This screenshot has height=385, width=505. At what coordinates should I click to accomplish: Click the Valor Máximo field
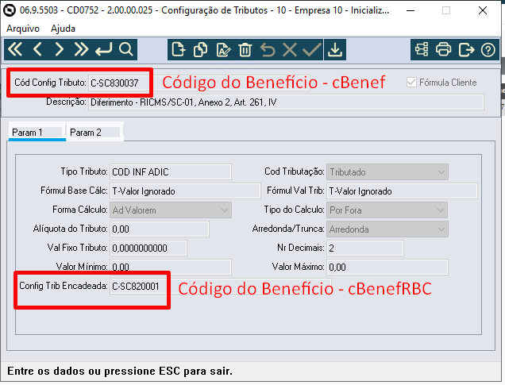[x=387, y=268]
